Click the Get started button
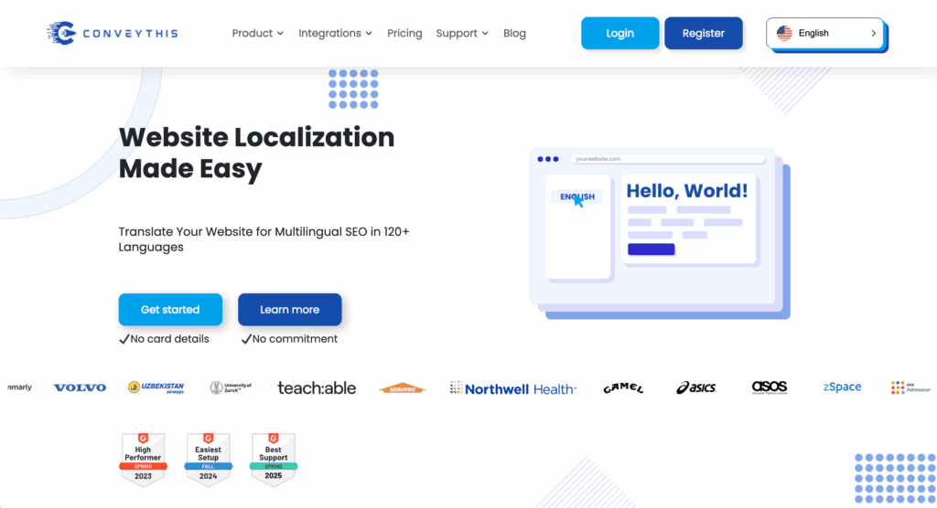The height and width of the screenshot is (508, 937). tap(170, 309)
